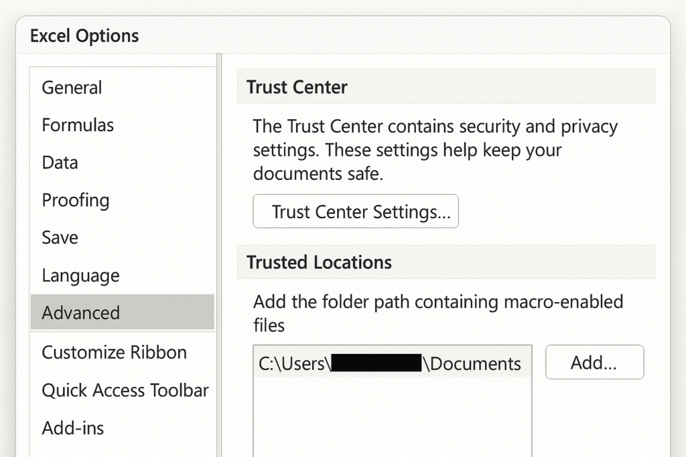
Task: Open the General options category
Action: coord(72,88)
